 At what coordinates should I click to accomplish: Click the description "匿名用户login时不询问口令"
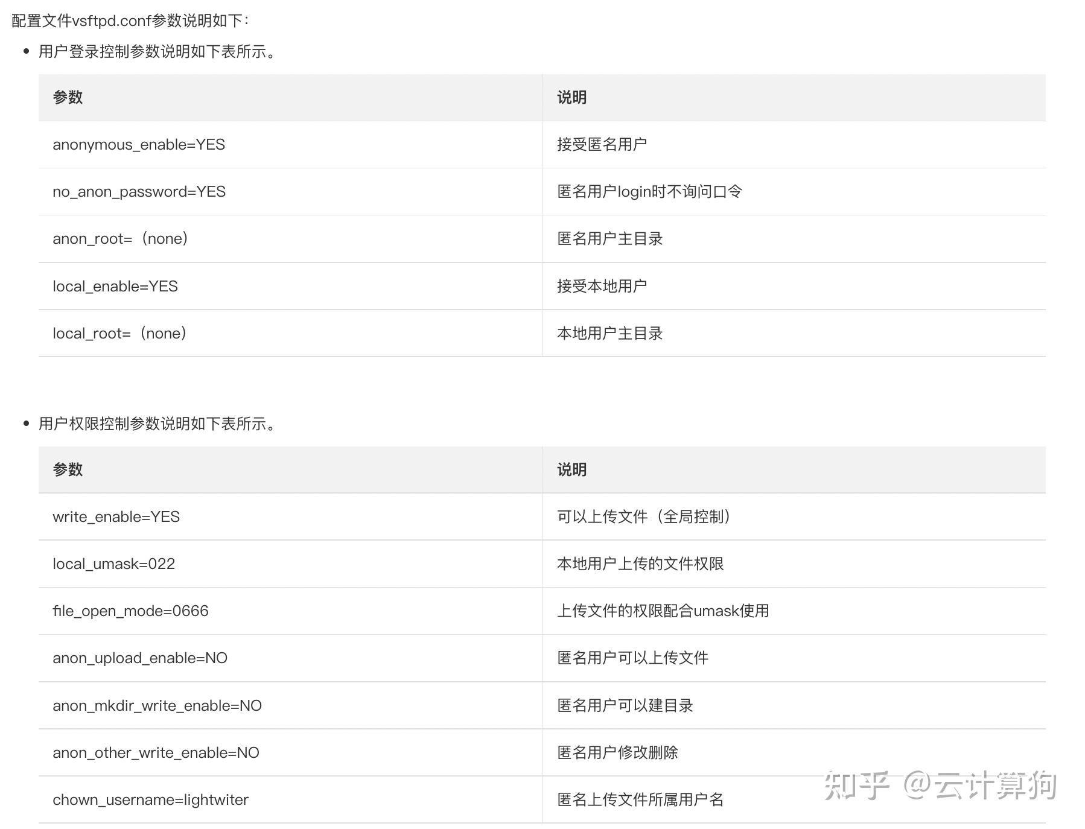pyautogui.click(x=649, y=192)
